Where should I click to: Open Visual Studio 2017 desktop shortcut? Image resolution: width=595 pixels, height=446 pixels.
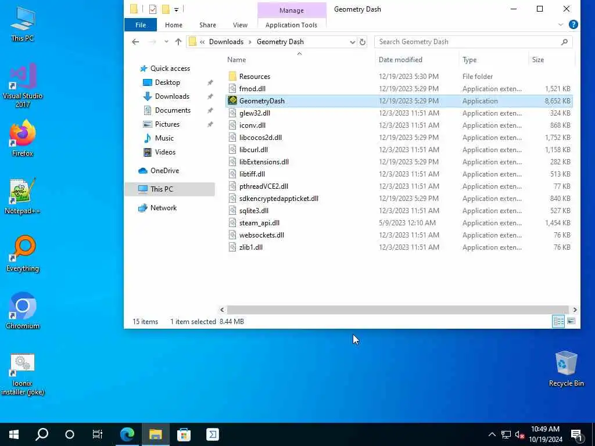coord(23,85)
